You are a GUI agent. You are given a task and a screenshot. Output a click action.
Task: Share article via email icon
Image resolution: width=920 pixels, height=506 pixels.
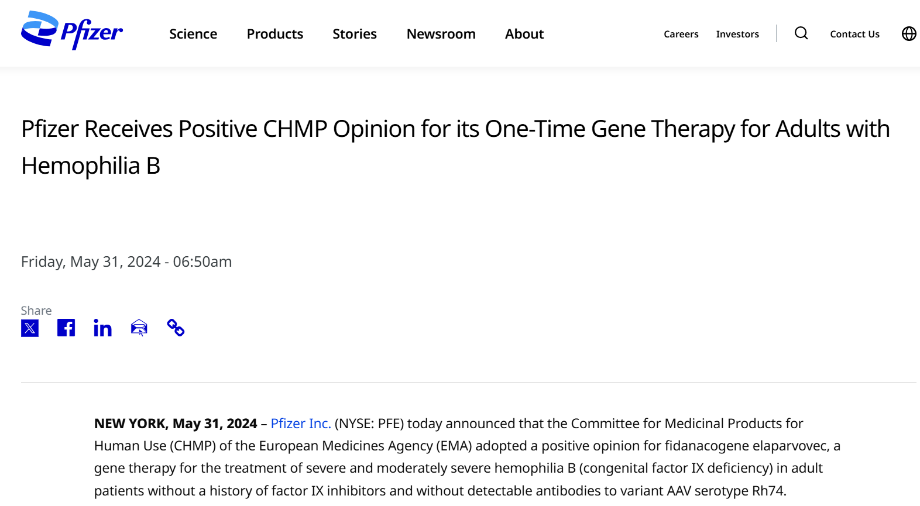pyautogui.click(x=139, y=328)
